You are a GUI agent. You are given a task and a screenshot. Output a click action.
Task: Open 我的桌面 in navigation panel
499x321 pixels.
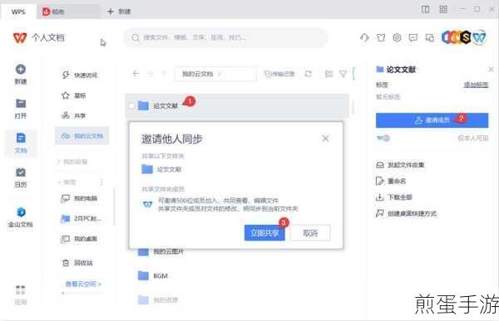click(79, 239)
